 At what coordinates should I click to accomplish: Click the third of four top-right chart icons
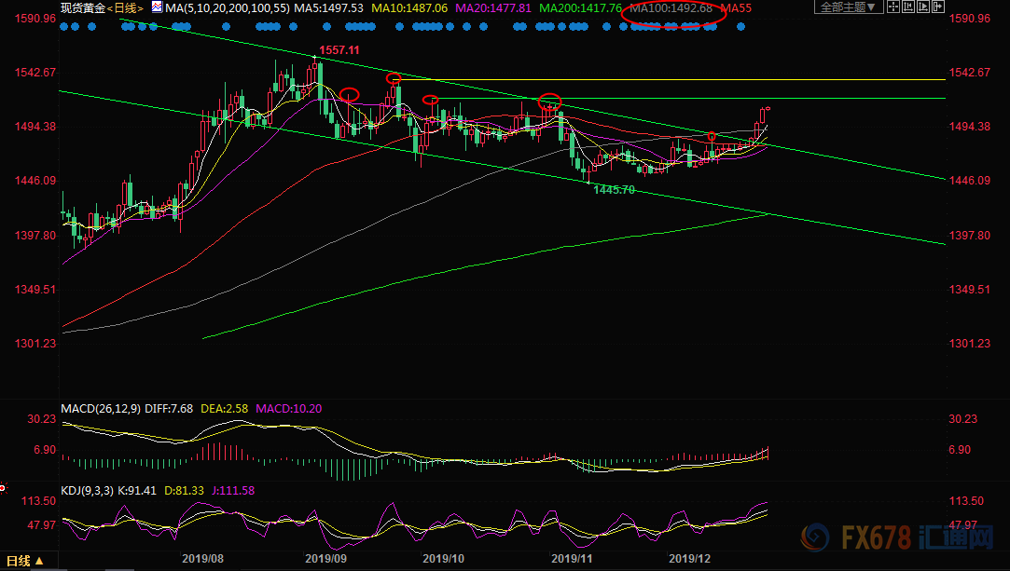click(924, 7)
